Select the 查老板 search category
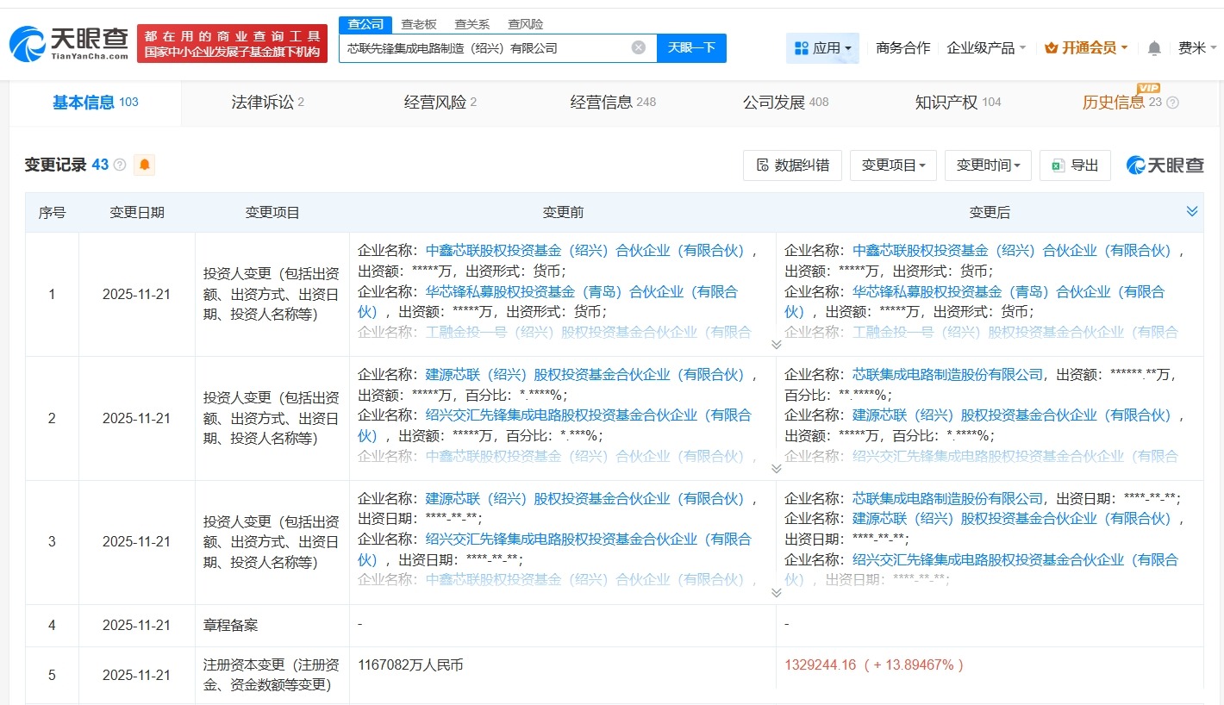Viewport: 1224px width, 705px height. tap(418, 23)
